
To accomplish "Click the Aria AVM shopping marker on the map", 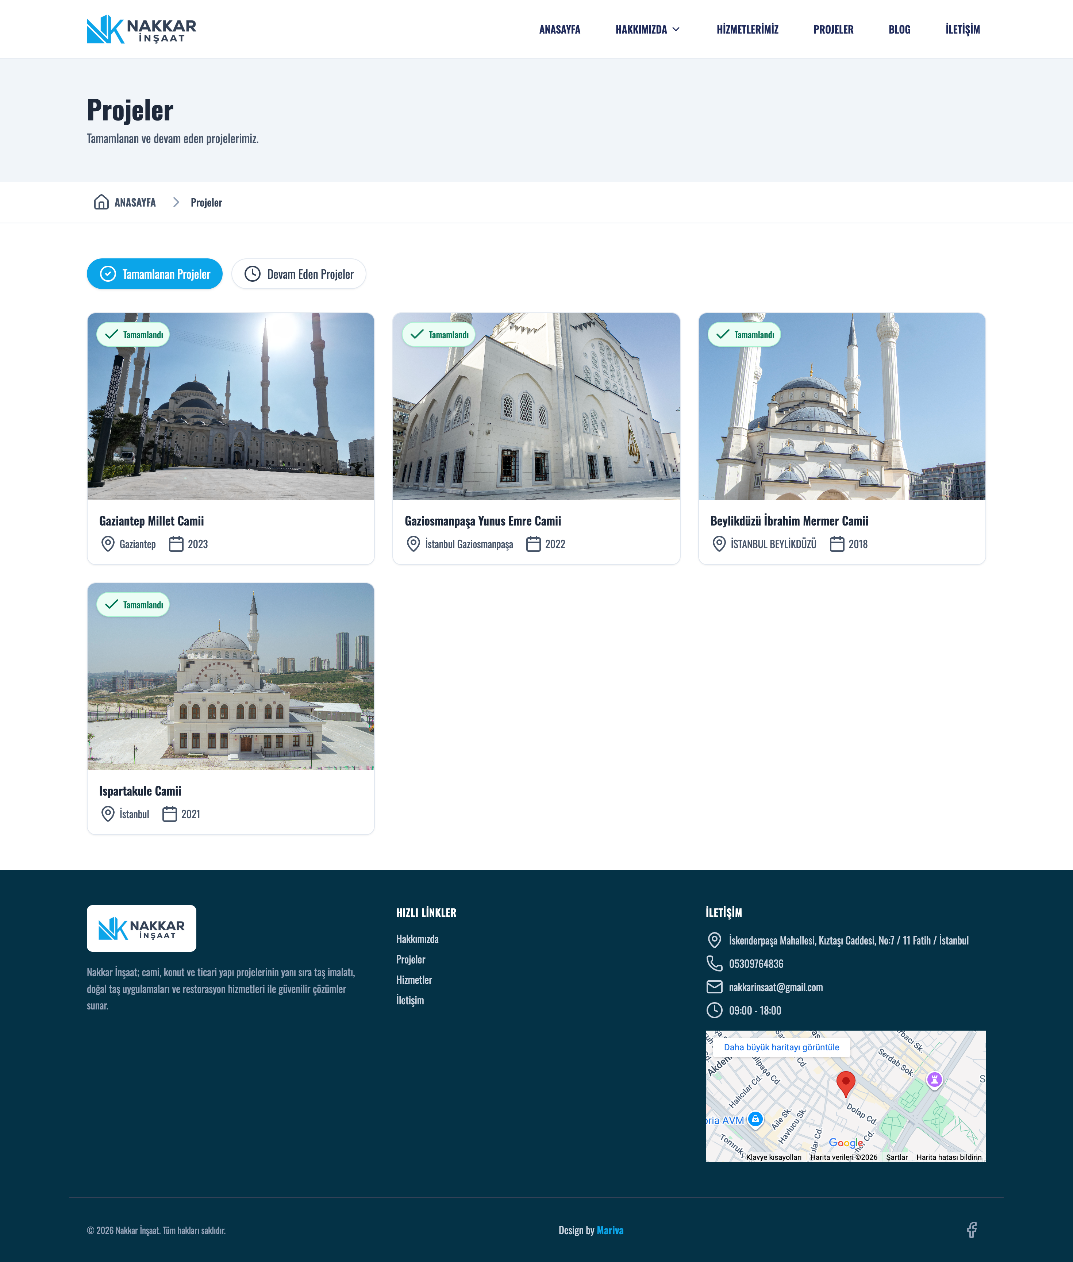I will (x=755, y=1119).
